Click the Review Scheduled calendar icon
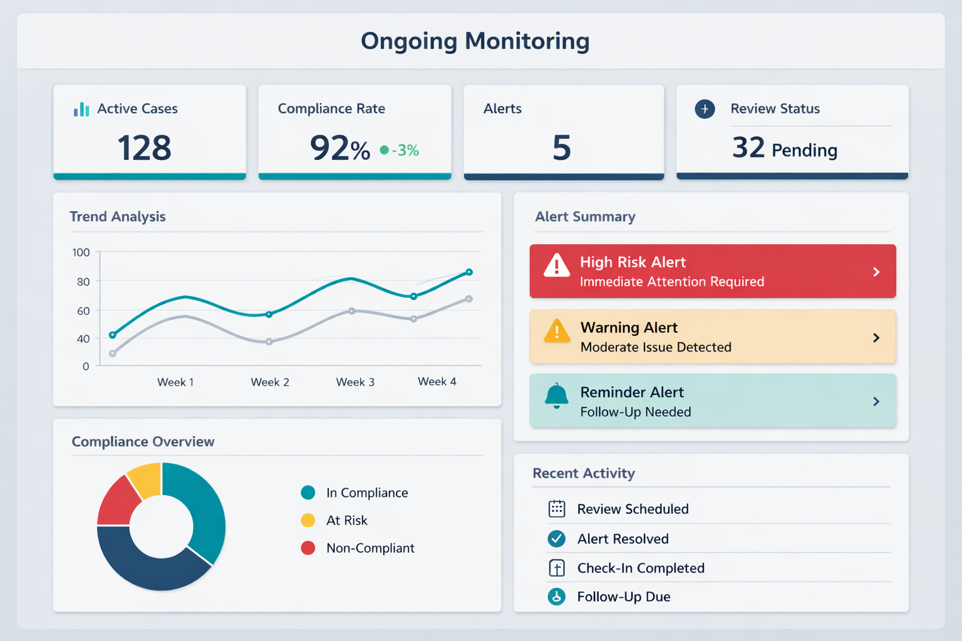This screenshot has width=962, height=641. pyautogui.click(x=557, y=509)
